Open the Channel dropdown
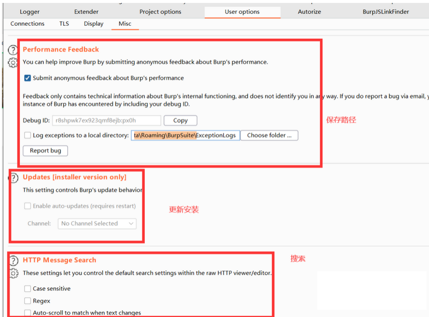The width and height of the screenshot is (429, 317). click(x=97, y=224)
